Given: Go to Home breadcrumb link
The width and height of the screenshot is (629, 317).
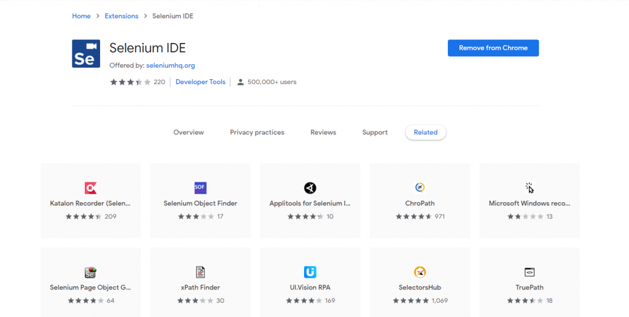Looking at the screenshot, I should click(82, 16).
